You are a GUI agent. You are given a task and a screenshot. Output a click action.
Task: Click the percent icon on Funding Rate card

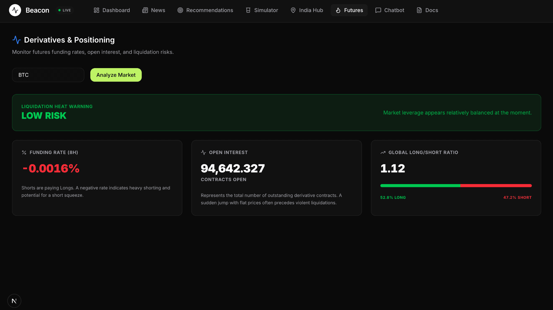pyautogui.click(x=24, y=152)
